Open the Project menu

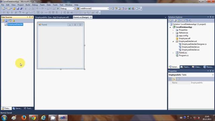point(20,5)
